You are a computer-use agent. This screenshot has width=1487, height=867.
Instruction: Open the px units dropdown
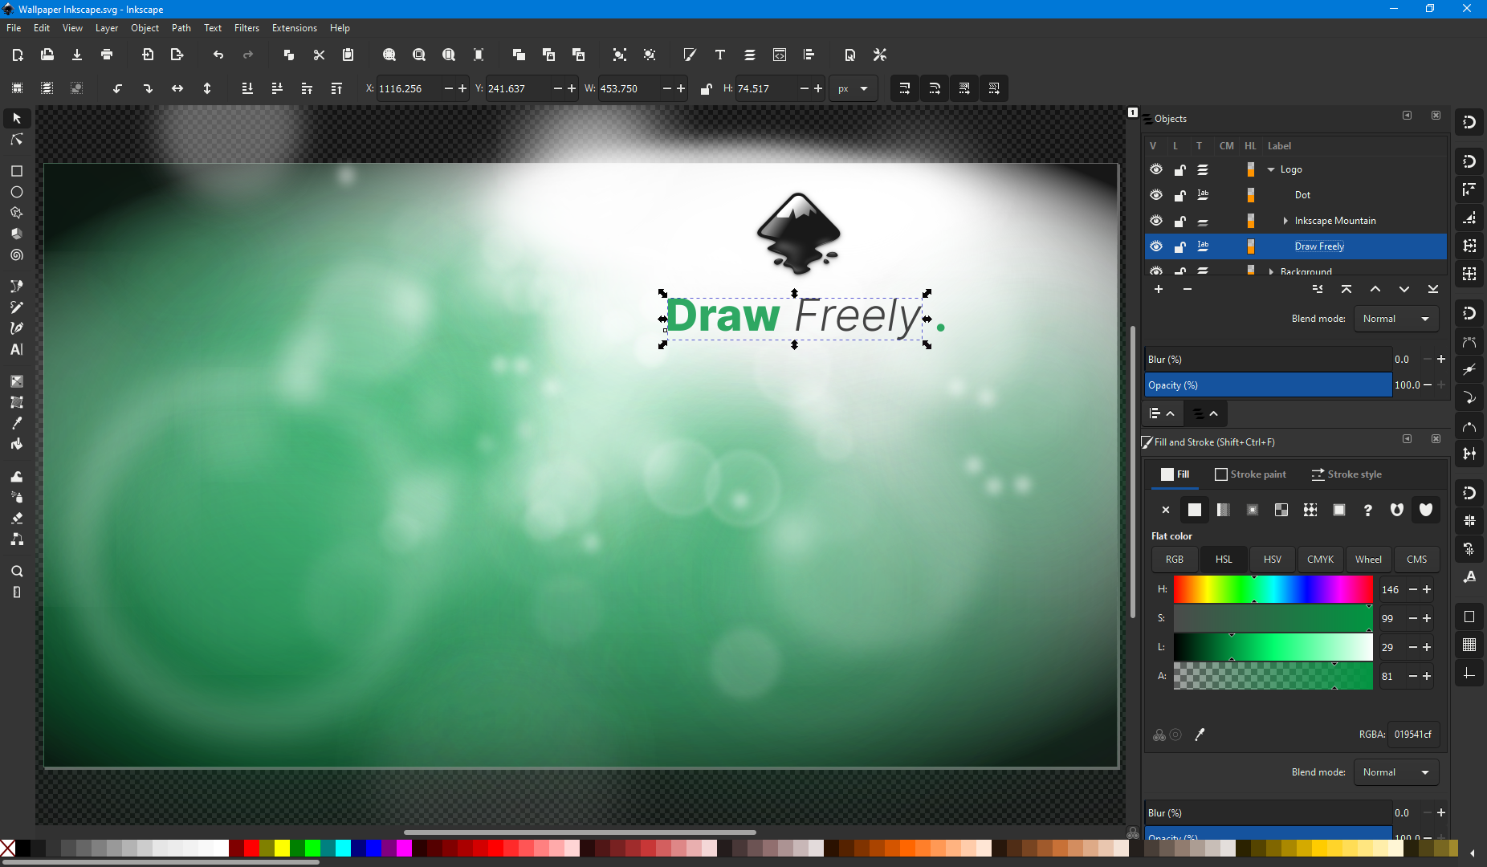(853, 88)
